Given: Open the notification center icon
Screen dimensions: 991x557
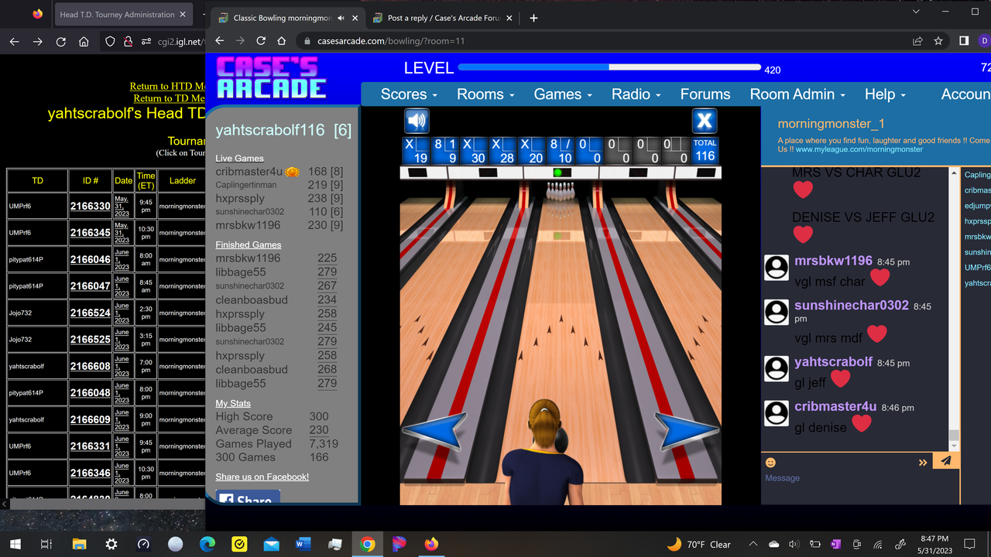Looking at the screenshot, I should tap(969, 545).
